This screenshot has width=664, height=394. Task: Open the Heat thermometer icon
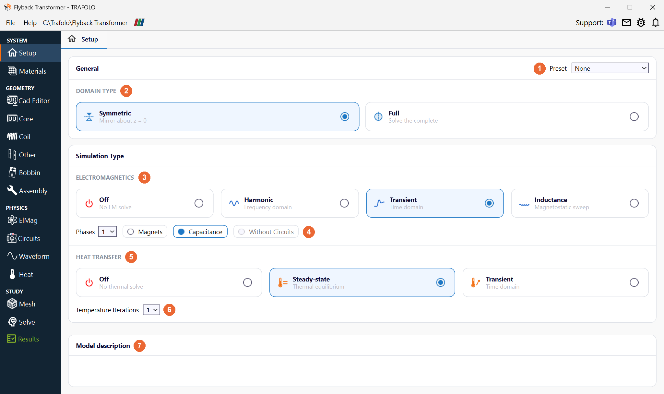(12, 274)
